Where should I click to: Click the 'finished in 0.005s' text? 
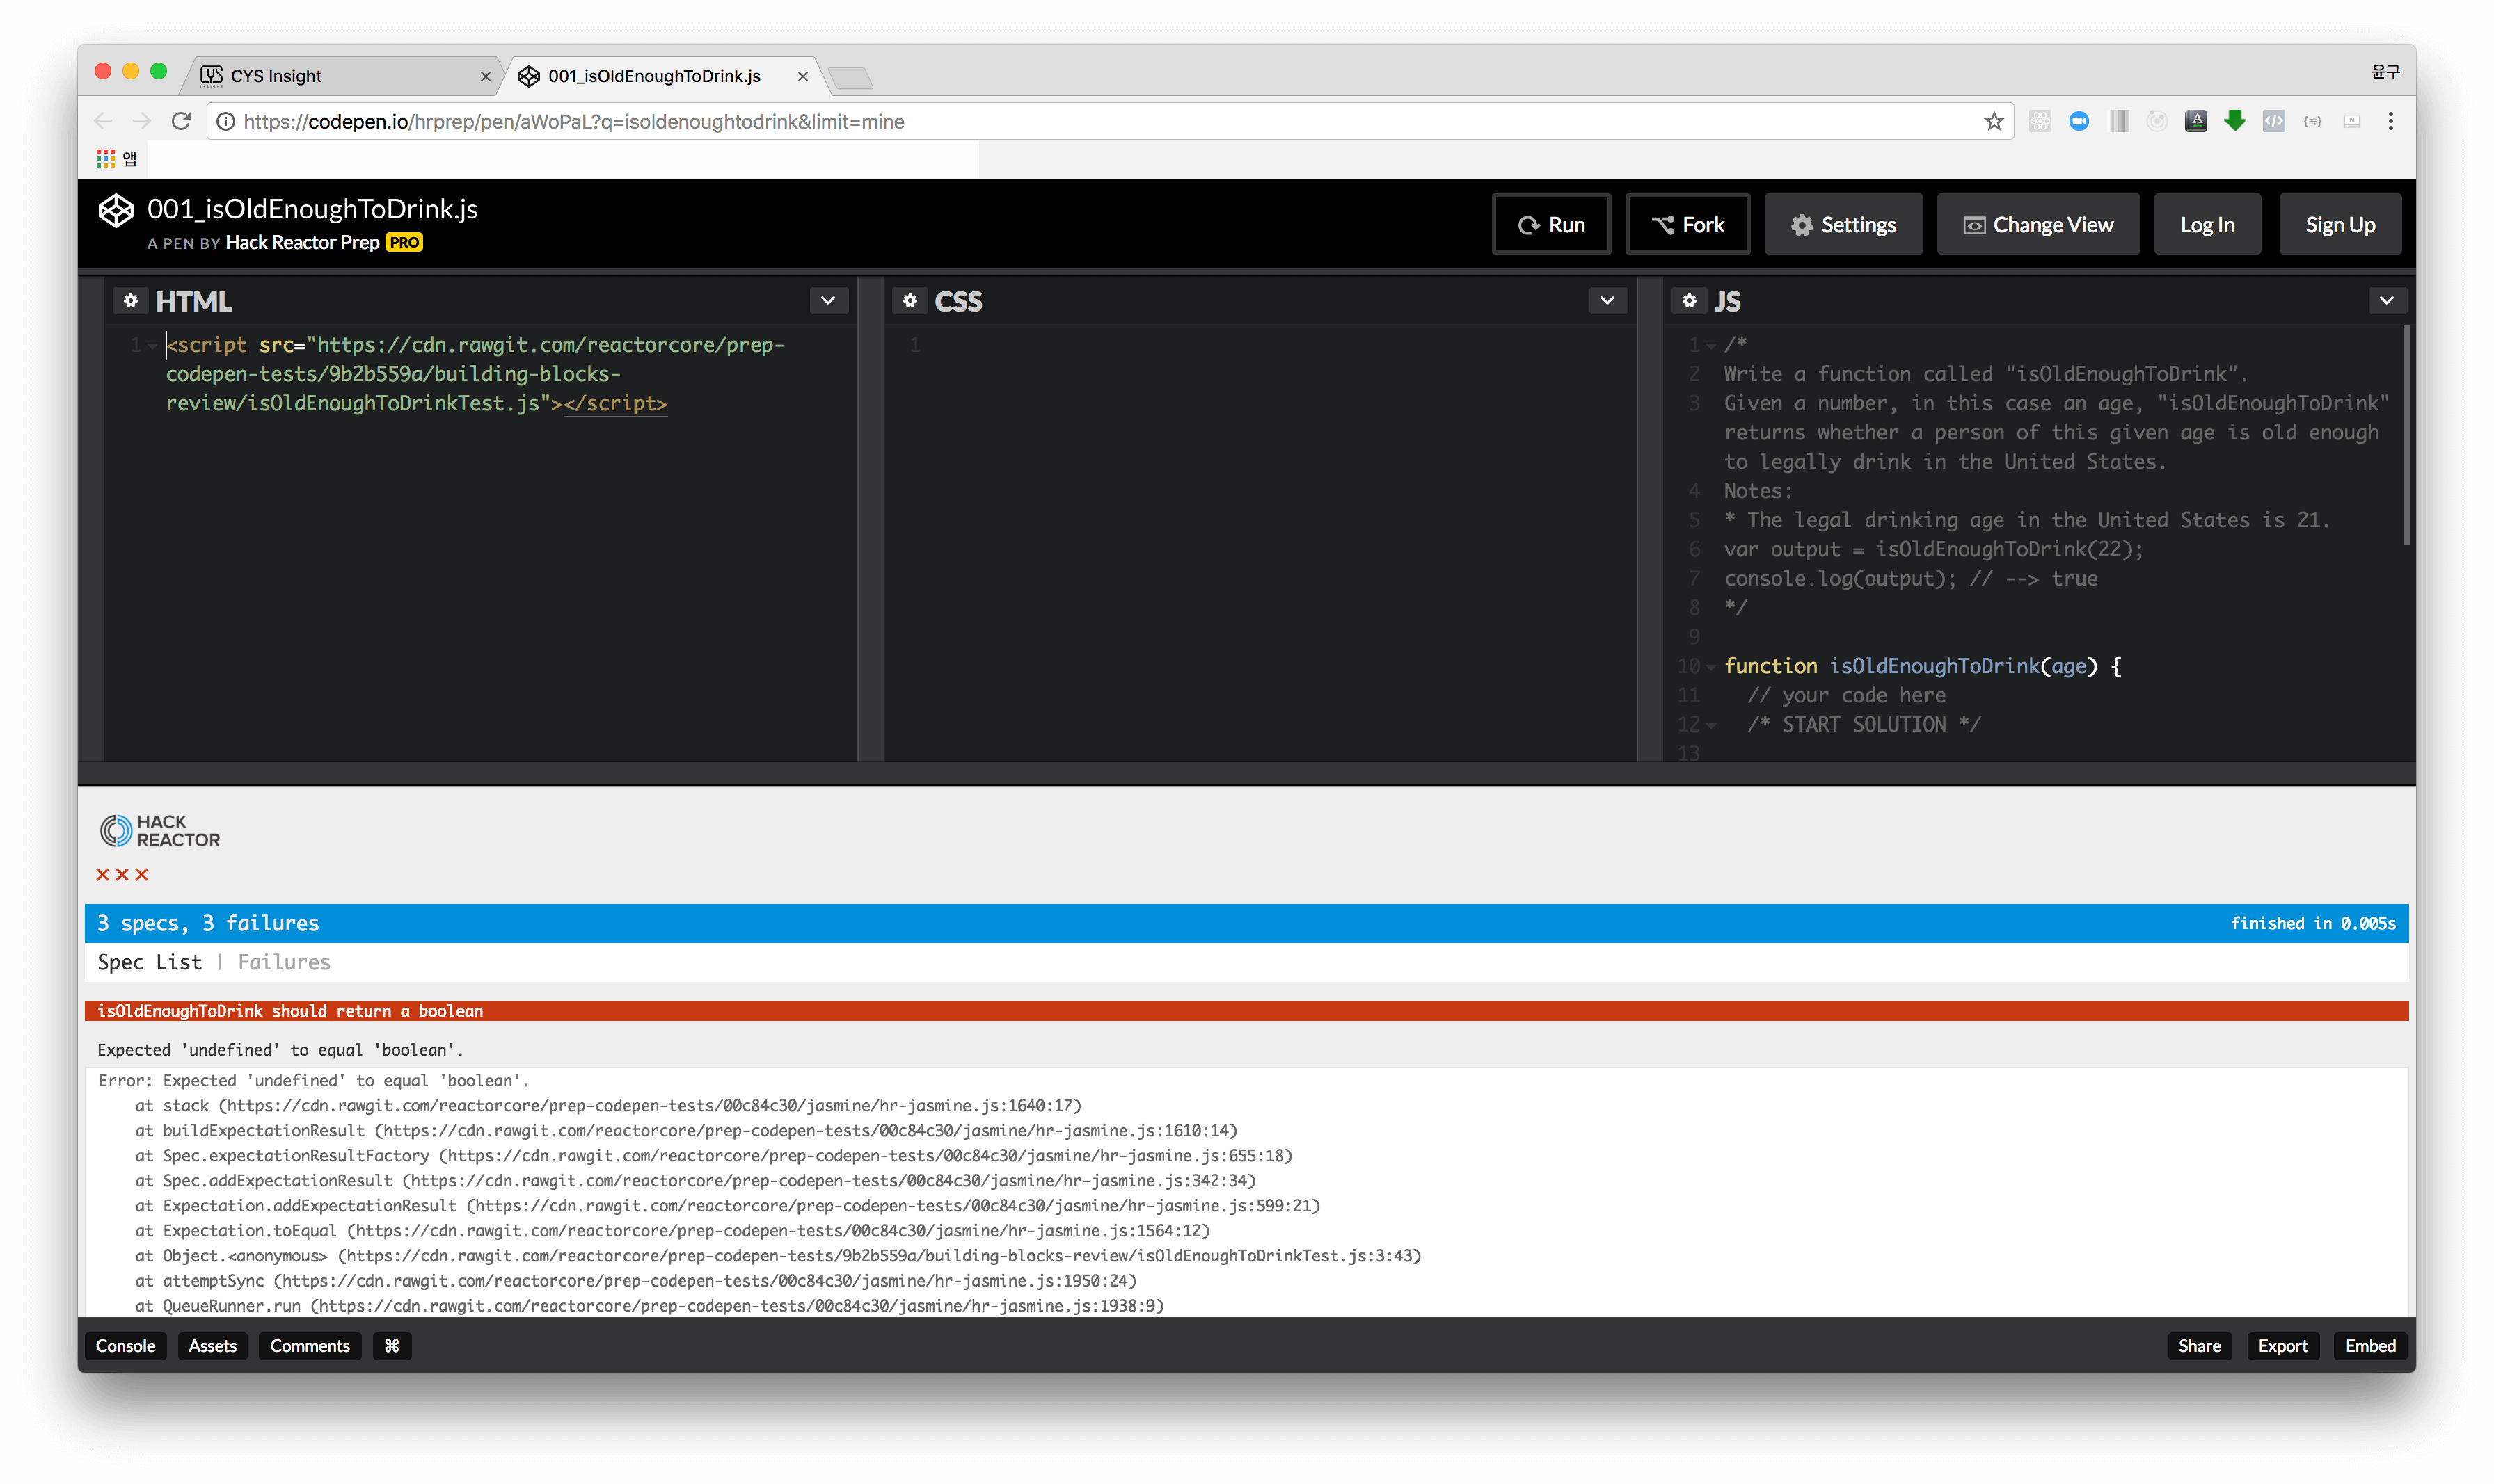(2313, 924)
